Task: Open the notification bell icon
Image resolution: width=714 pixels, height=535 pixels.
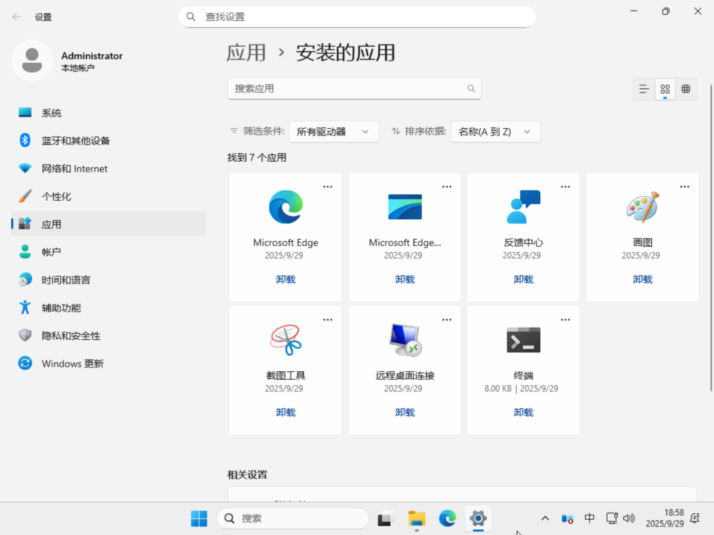Action: tap(695, 518)
